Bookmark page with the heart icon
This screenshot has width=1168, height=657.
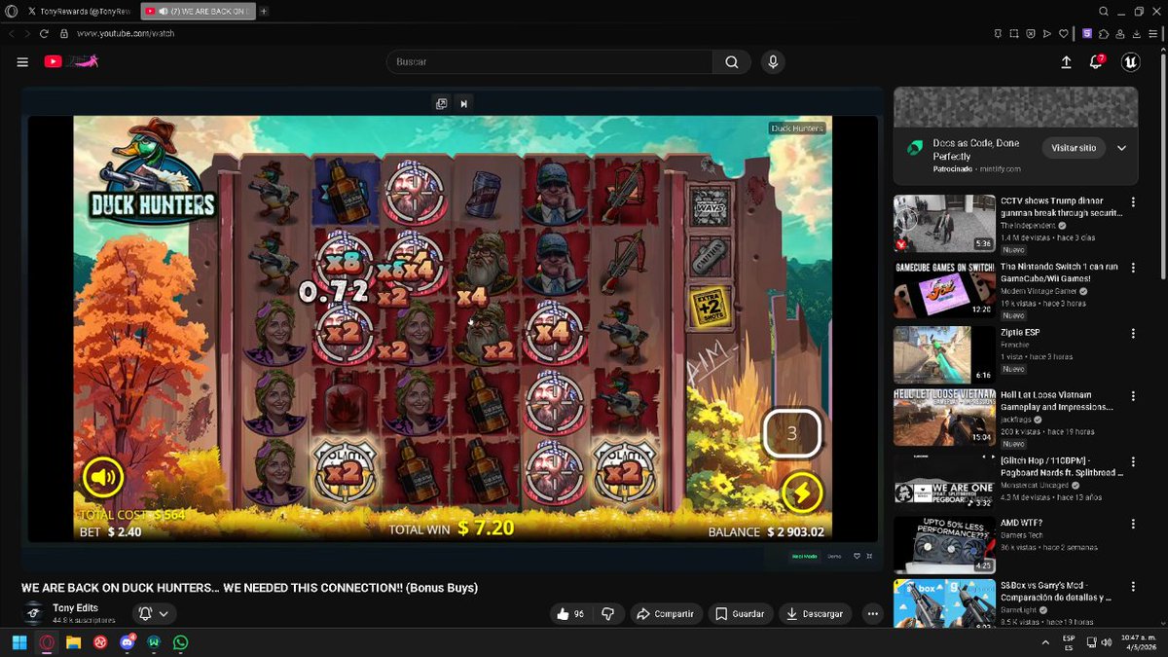(x=1064, y=33)
